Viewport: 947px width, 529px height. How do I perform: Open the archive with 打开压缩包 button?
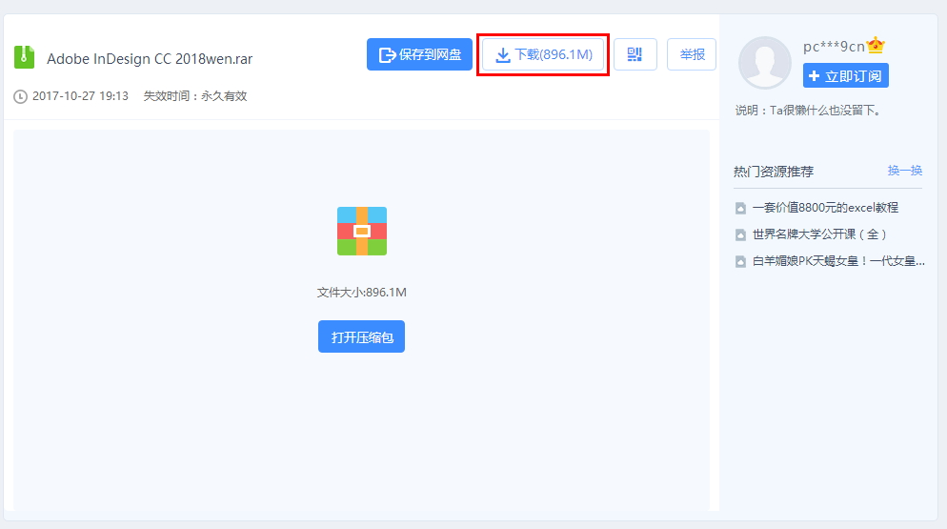(x=361, y=336)
